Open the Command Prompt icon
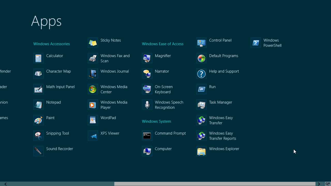Viewport: 331px width, 186px height. (147, 136)
